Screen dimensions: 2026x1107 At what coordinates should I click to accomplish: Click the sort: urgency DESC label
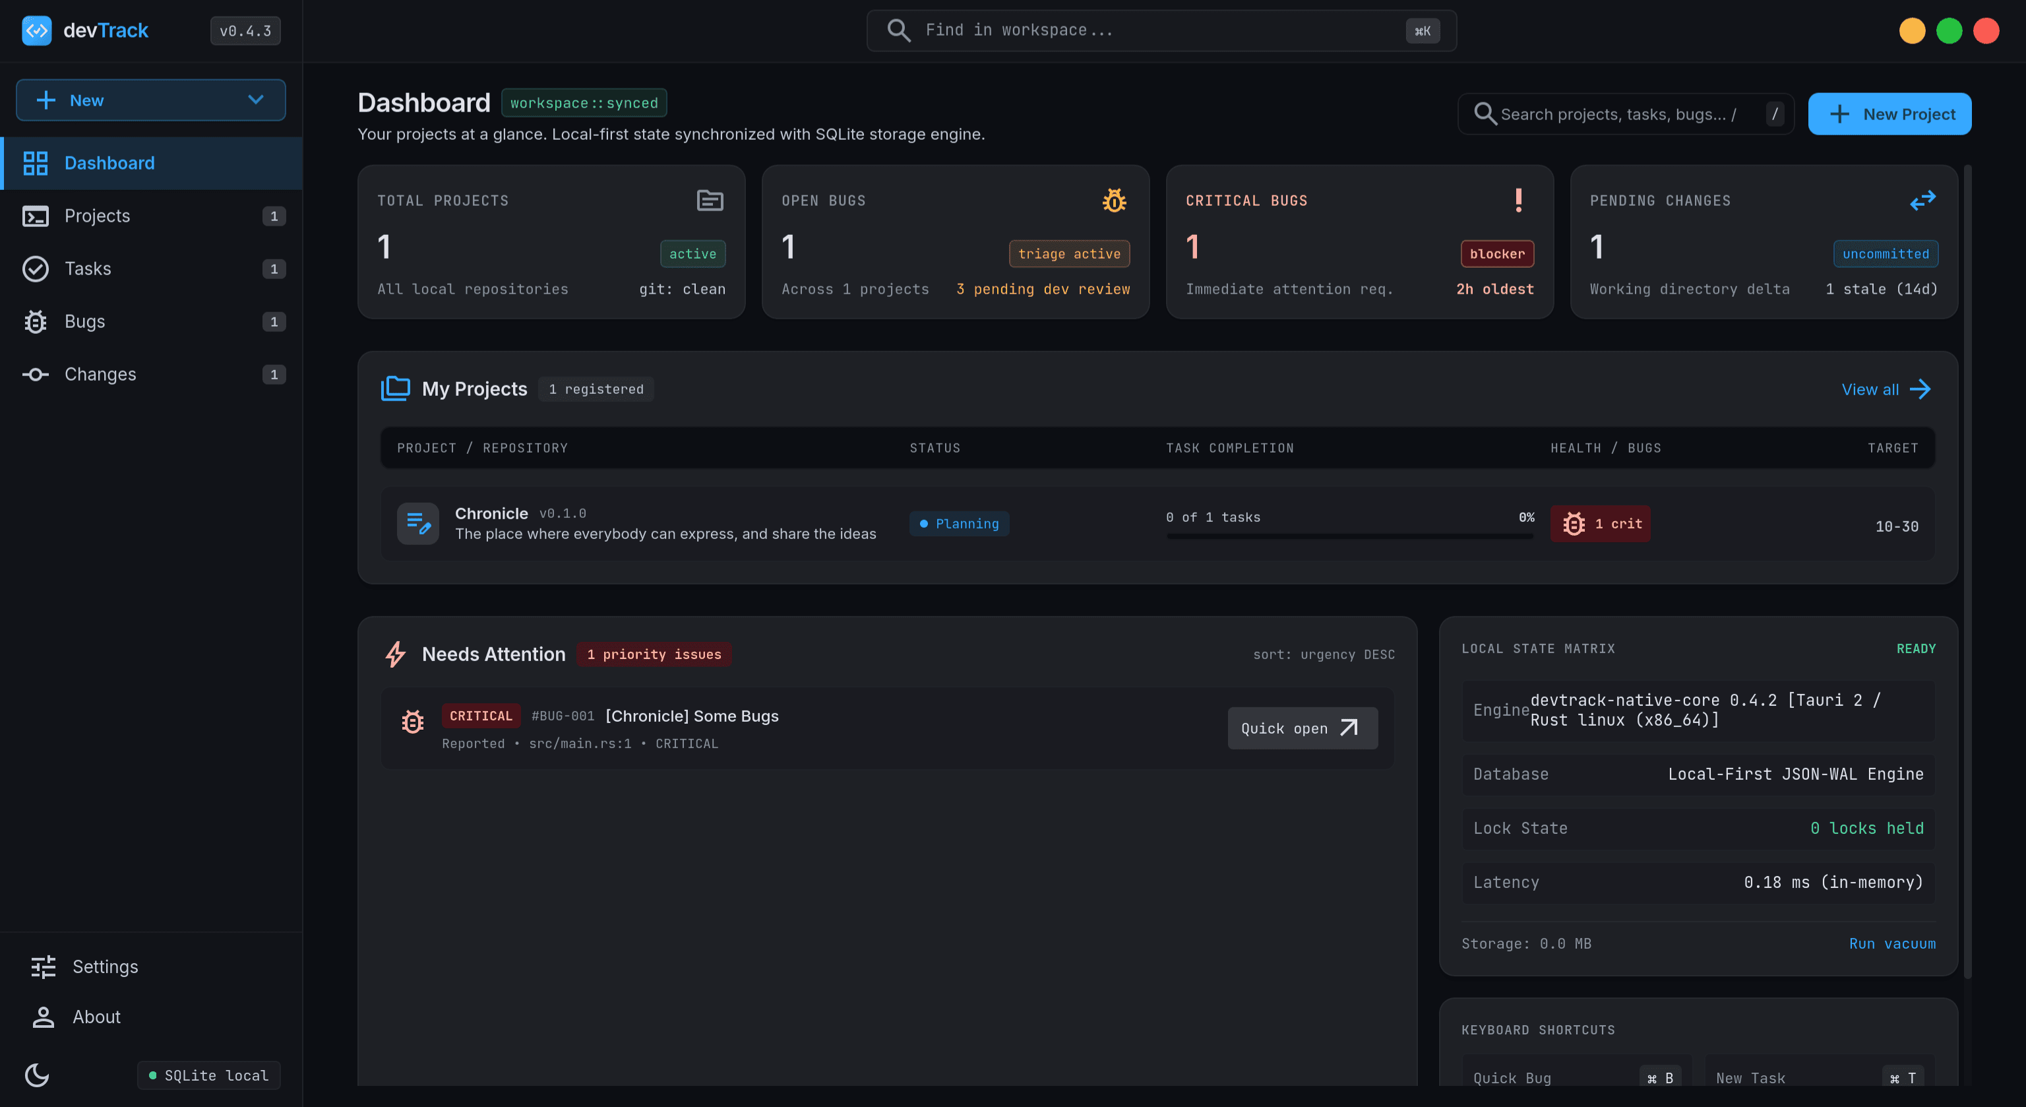pyautogui.click(x=1324, y=654)
